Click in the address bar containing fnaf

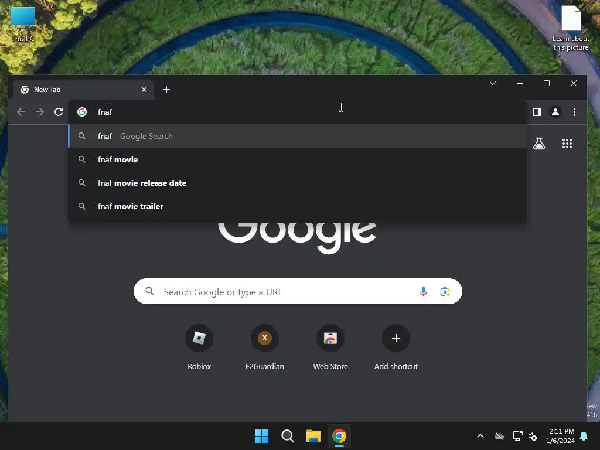click(x=298, y=112)
